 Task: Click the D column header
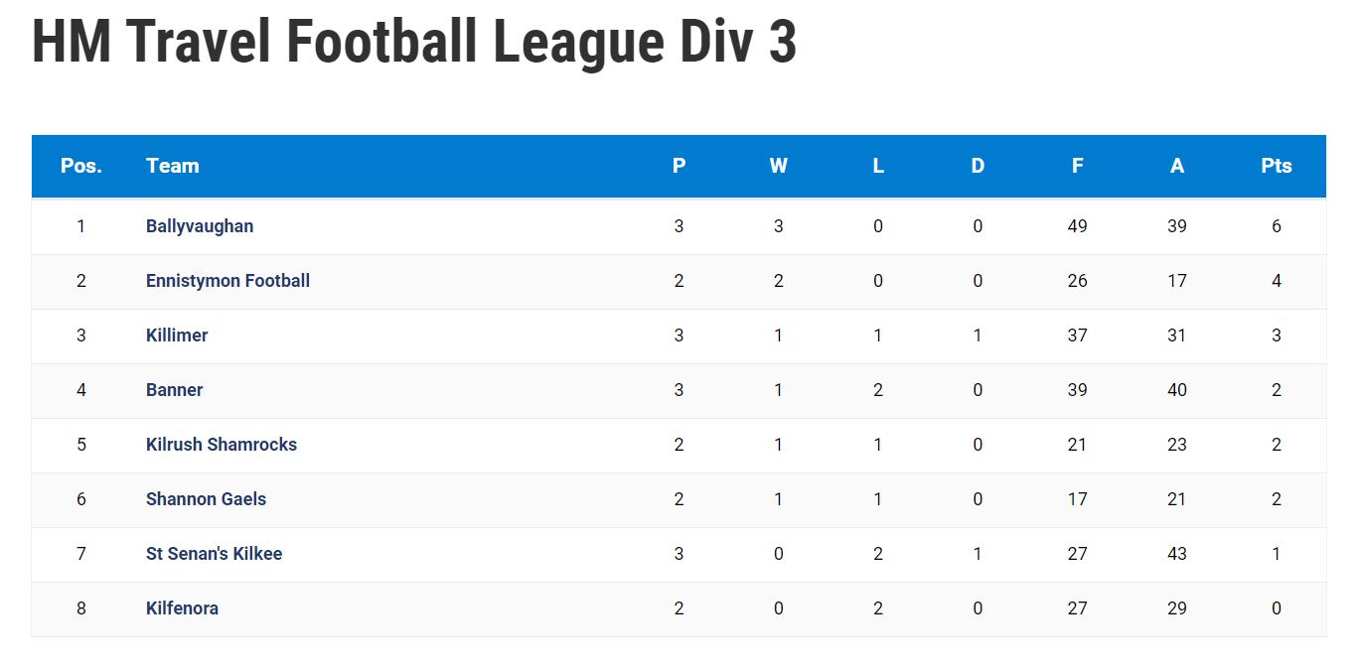pyautogui.click(x=978, y=166)
